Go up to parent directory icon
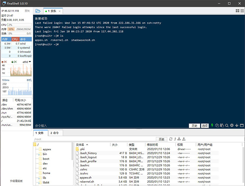The image size is (245, 186). click(175, 139)
